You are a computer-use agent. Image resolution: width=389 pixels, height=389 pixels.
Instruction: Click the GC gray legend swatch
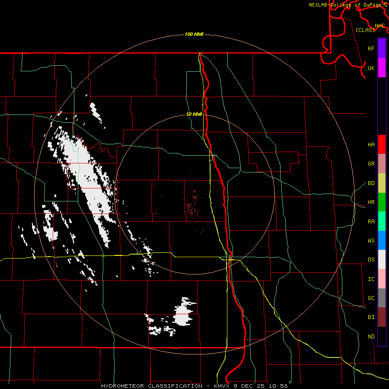tap(382, 298)
